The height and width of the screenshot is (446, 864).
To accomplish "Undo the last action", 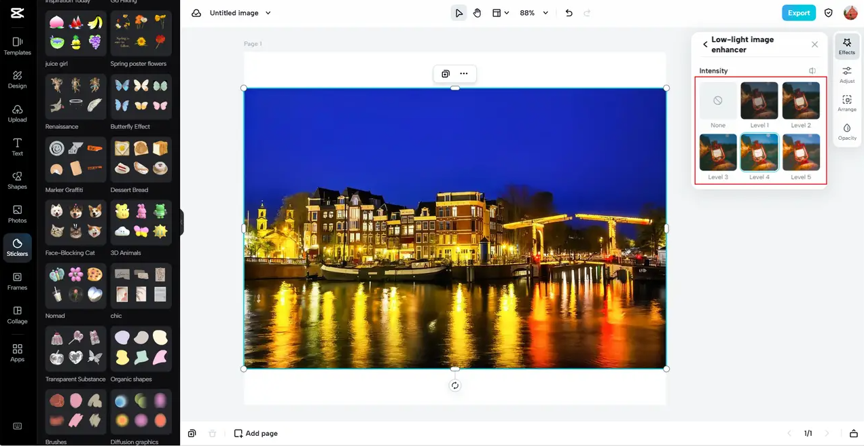I will pyautogui.click(x=569, y=13).
